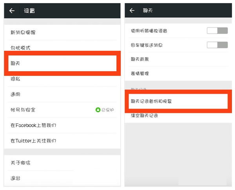Tap 清空聊天记录 option
The height and width of the screenshot is (190, 235).
pyautogui.click(x=178, y=118)
